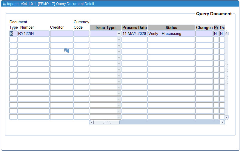Click the vertical scrollbar up arrow
The width and height of the screenshot is (240, 151).
[227, 33]
